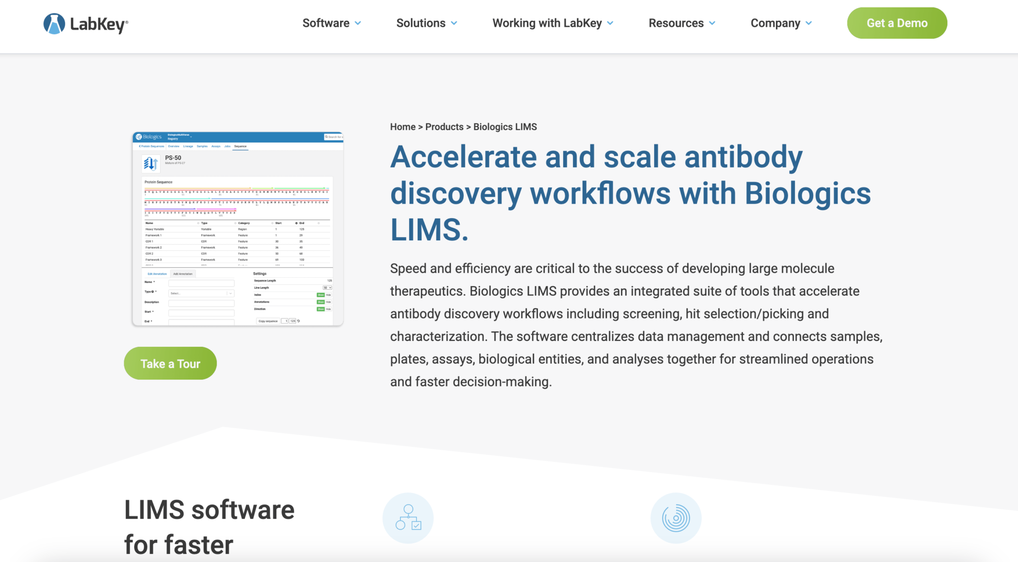Open the Company menu item
1018x562 pixels.
[775, 23]
